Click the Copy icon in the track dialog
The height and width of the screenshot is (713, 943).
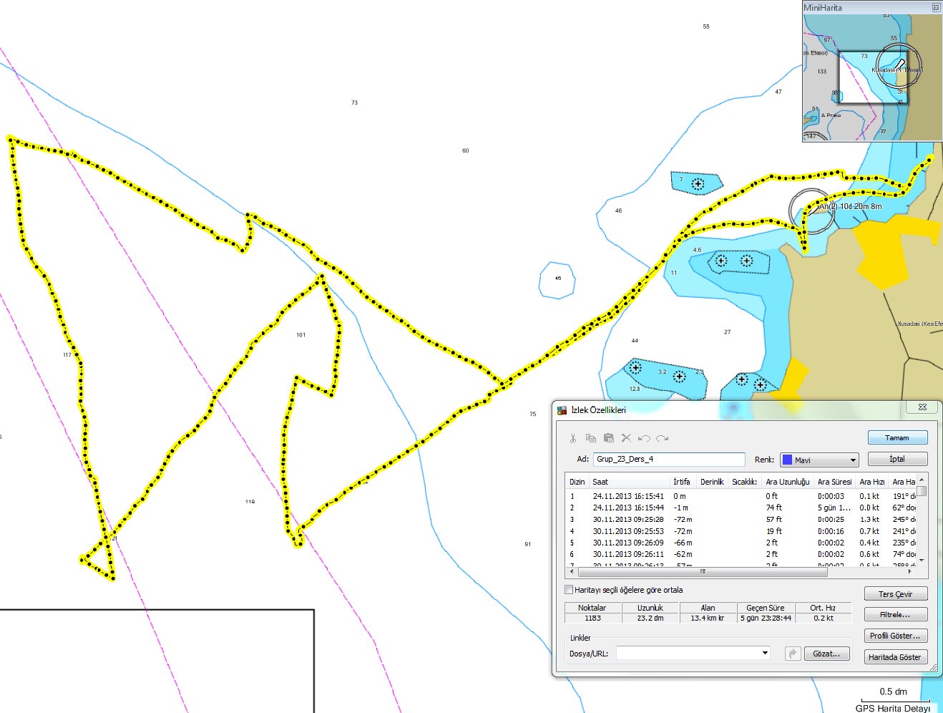[x=590, y=438]
